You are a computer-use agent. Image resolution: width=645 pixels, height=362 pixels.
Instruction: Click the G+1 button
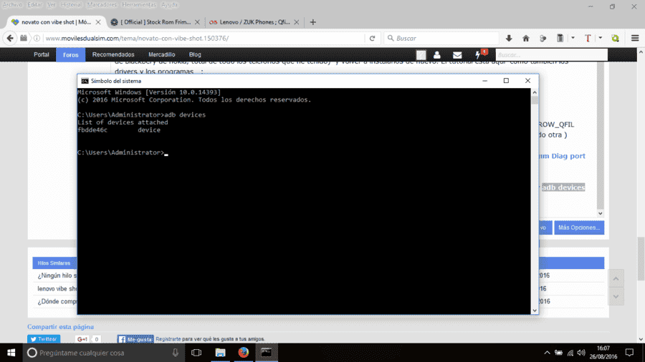(82, 339)
